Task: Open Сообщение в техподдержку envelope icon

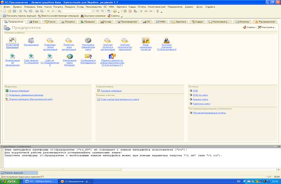Action: pyautogui.click(x=88, y=56)
